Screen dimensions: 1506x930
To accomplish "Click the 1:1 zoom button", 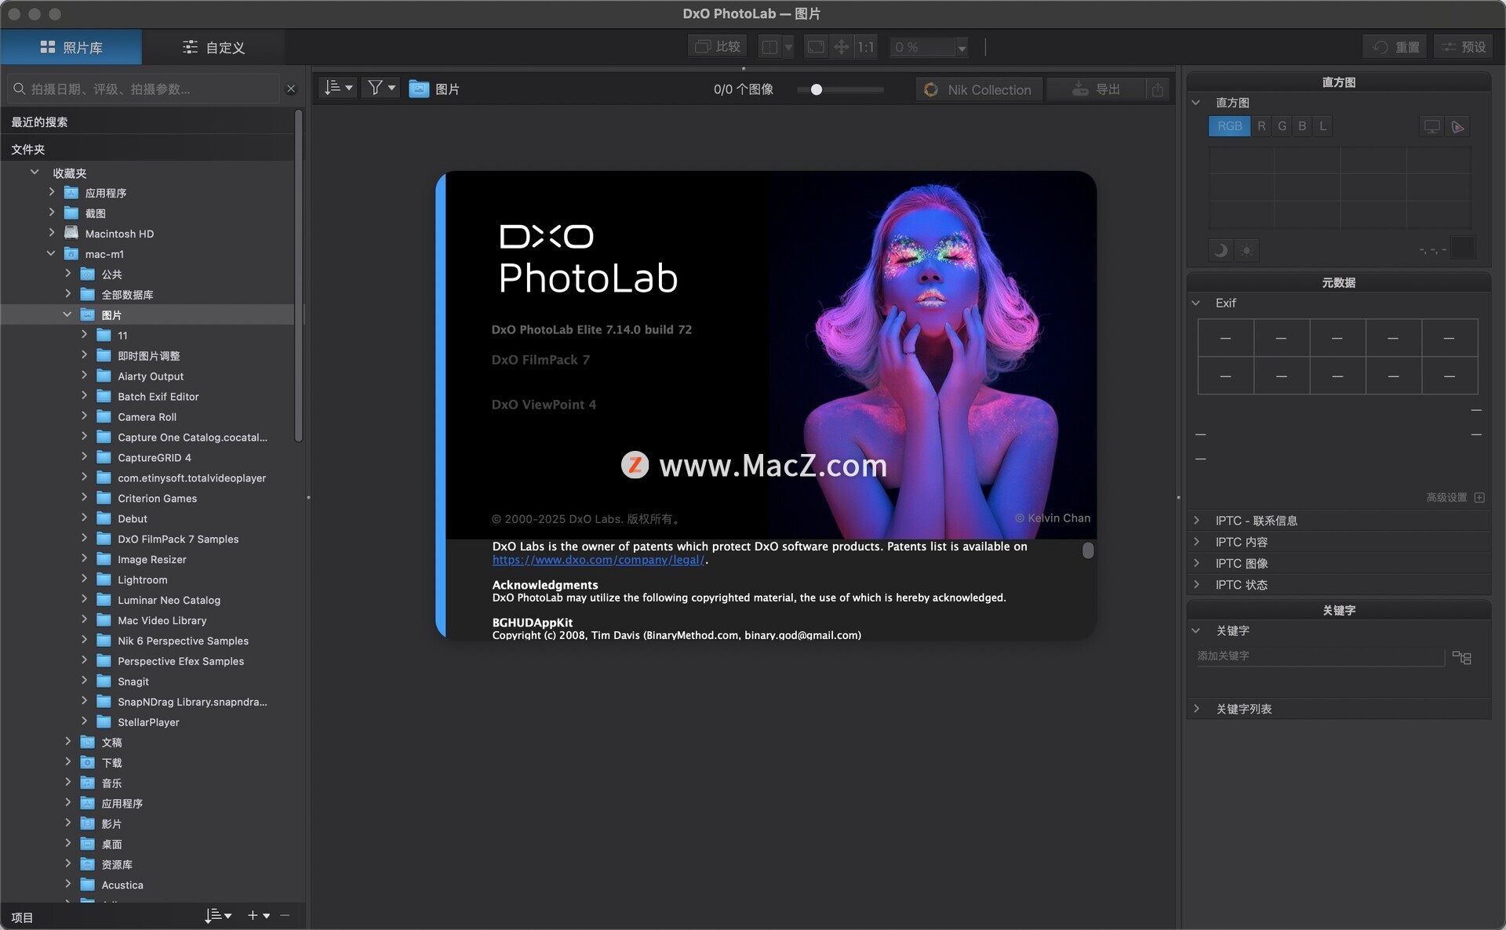I will coord(865,47).
